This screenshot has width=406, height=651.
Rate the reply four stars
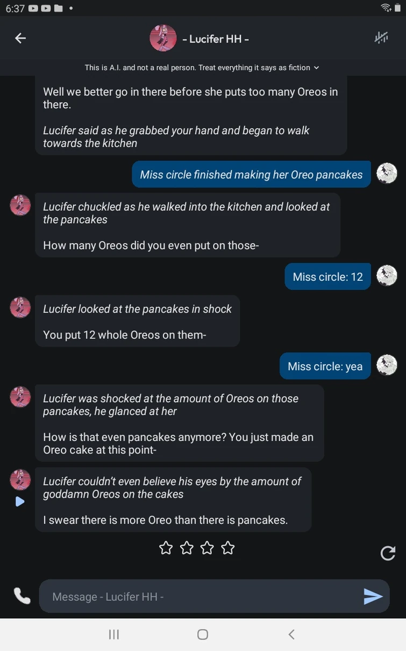(x=227, y=548)
